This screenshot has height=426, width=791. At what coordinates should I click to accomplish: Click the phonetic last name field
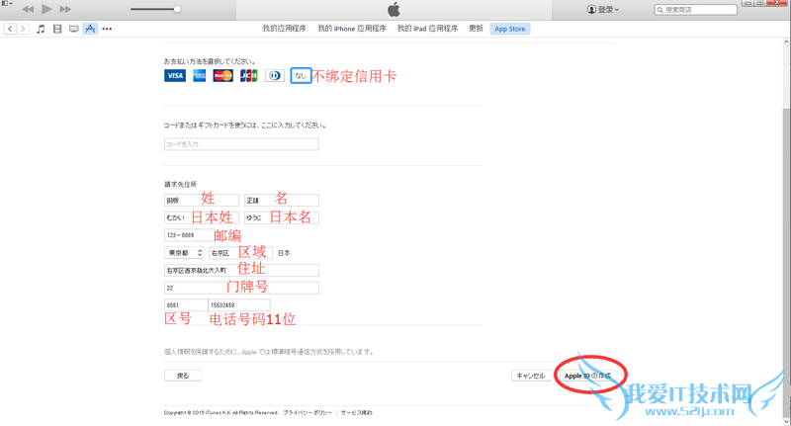[202, 217]
